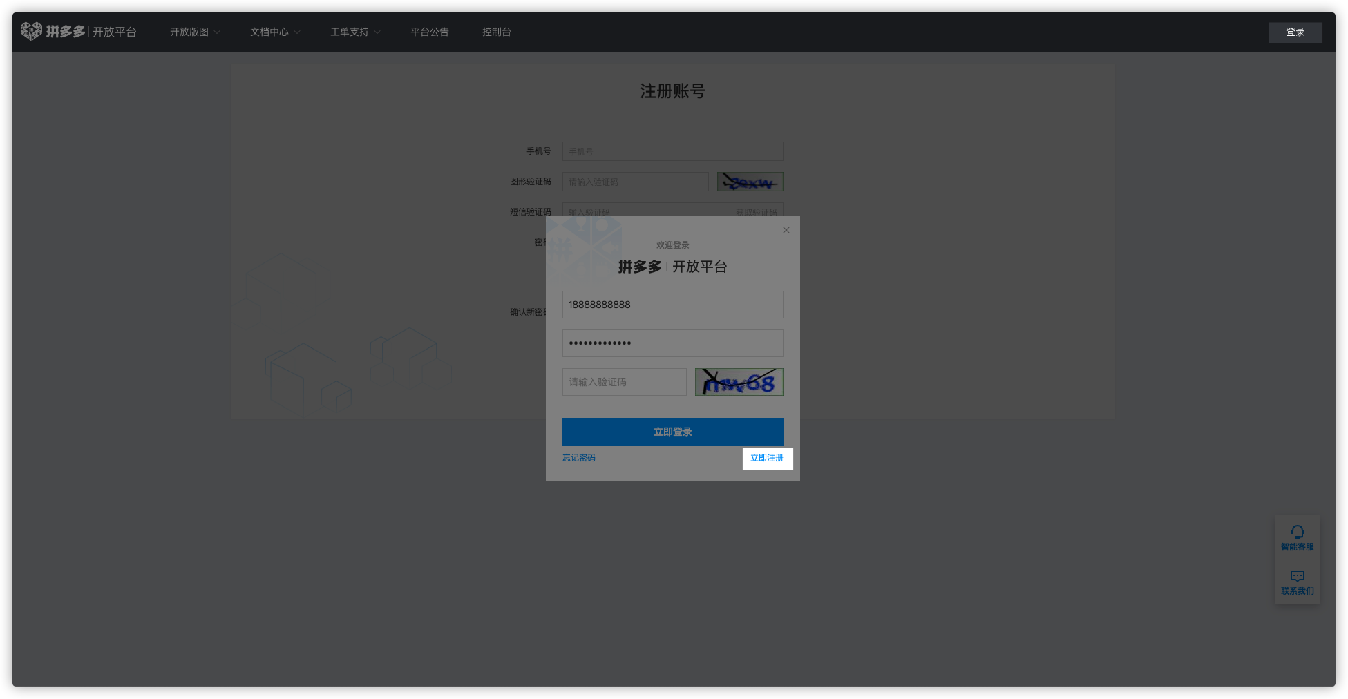Image resolution: width=1348 pixels, height=699 pixels.
Task: Go to 平台公告 in the top navigation
Action: tap(429, 32)
